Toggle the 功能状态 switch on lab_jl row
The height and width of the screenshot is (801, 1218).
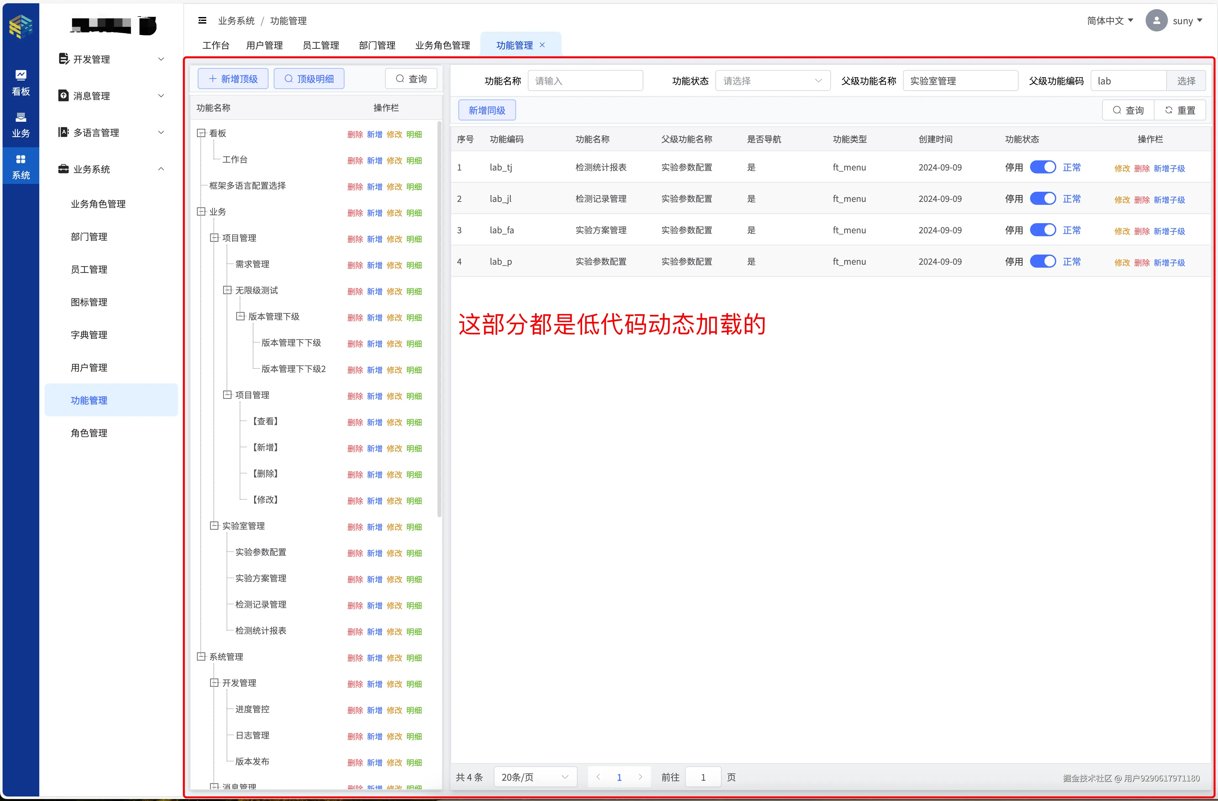pyautogui.click(x=1043, y=199)
